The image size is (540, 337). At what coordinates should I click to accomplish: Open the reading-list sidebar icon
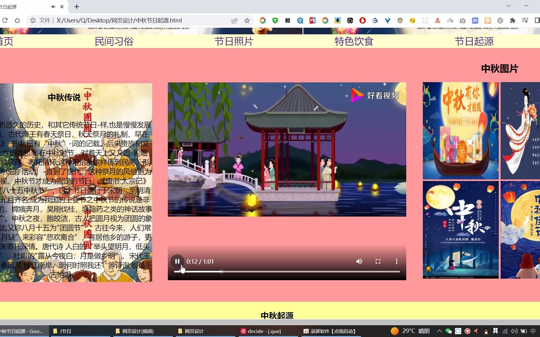[x=525, y=20]
